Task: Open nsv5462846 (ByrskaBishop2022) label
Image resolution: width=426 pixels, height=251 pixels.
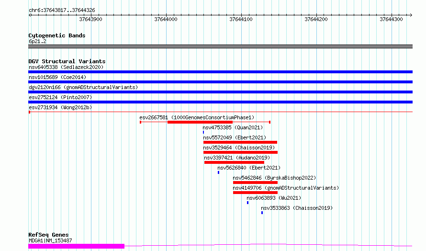Action: point(274,178)
